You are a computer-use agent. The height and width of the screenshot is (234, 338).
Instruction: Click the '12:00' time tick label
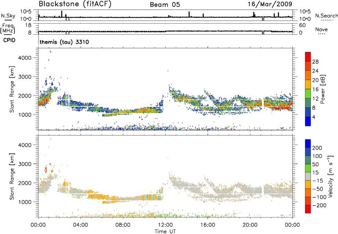click(165, 225)
